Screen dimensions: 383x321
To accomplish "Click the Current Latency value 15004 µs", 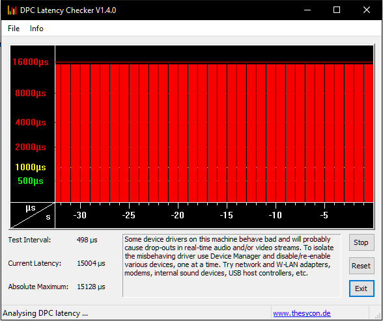I will pos(91,263).
